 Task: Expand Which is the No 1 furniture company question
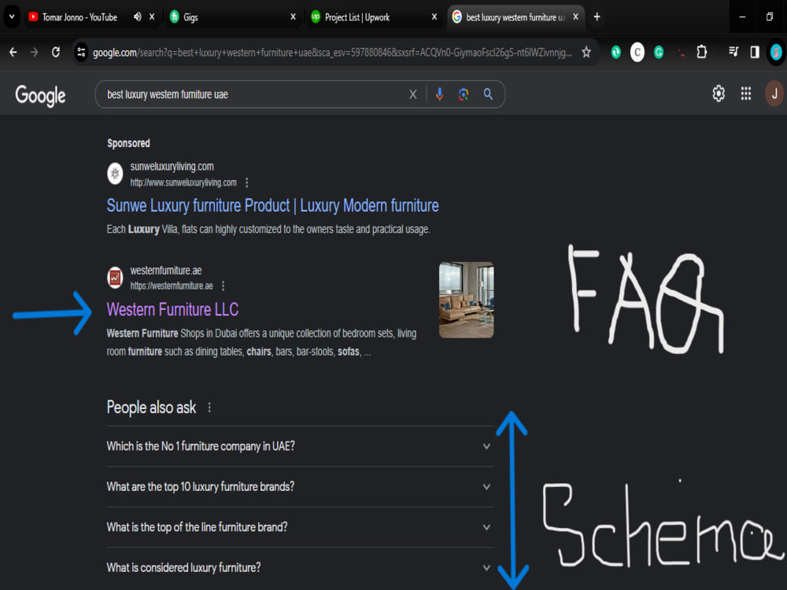300,446
